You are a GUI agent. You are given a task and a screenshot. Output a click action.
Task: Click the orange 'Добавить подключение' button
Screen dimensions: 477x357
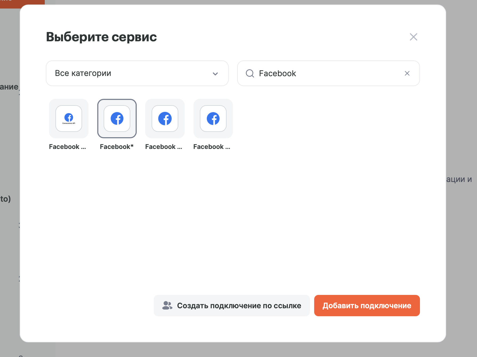coord(367,306)
